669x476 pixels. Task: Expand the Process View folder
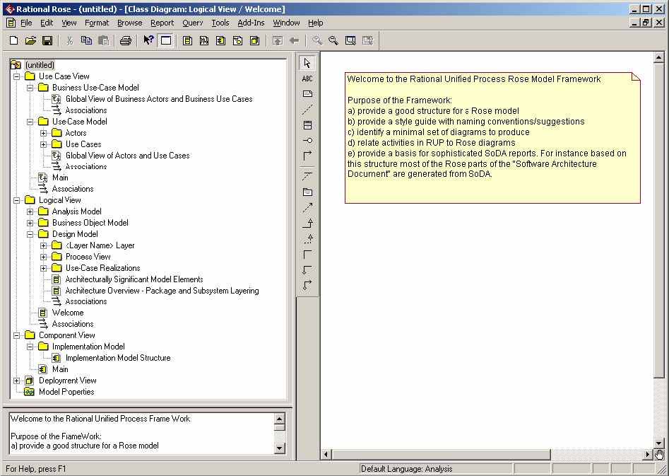tap(44, 257)
